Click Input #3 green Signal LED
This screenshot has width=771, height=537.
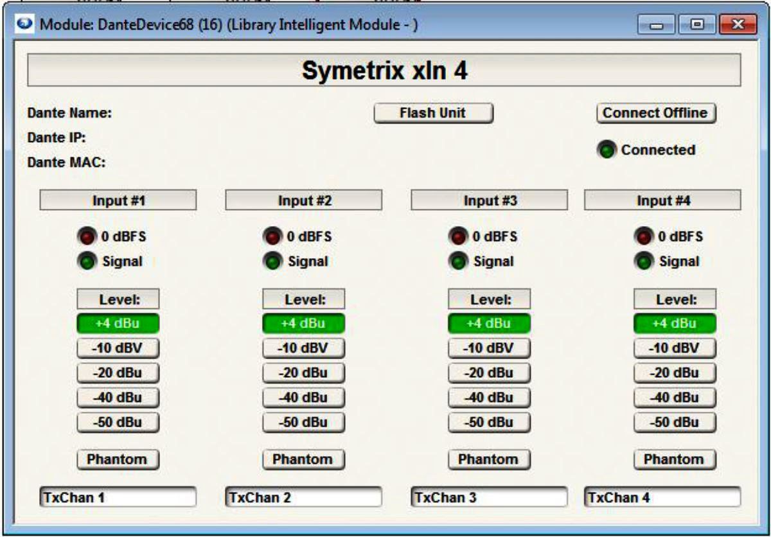tap(458, 262)
